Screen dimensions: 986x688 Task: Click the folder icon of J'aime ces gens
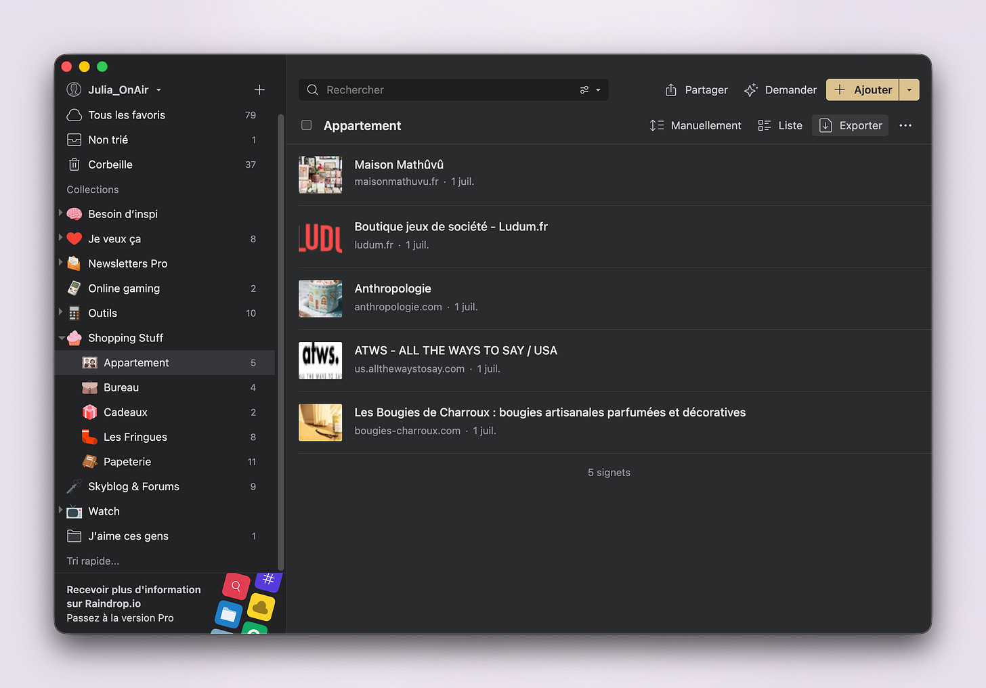point(74,536)
